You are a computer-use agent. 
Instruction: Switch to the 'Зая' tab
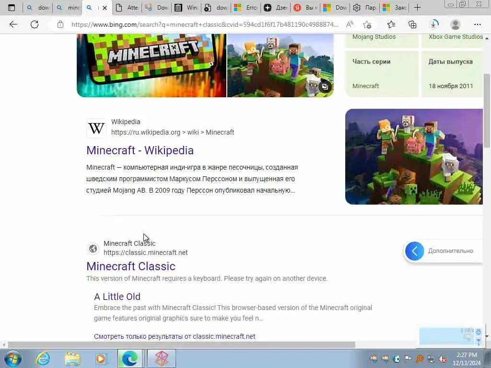click(x=395, y=8)
